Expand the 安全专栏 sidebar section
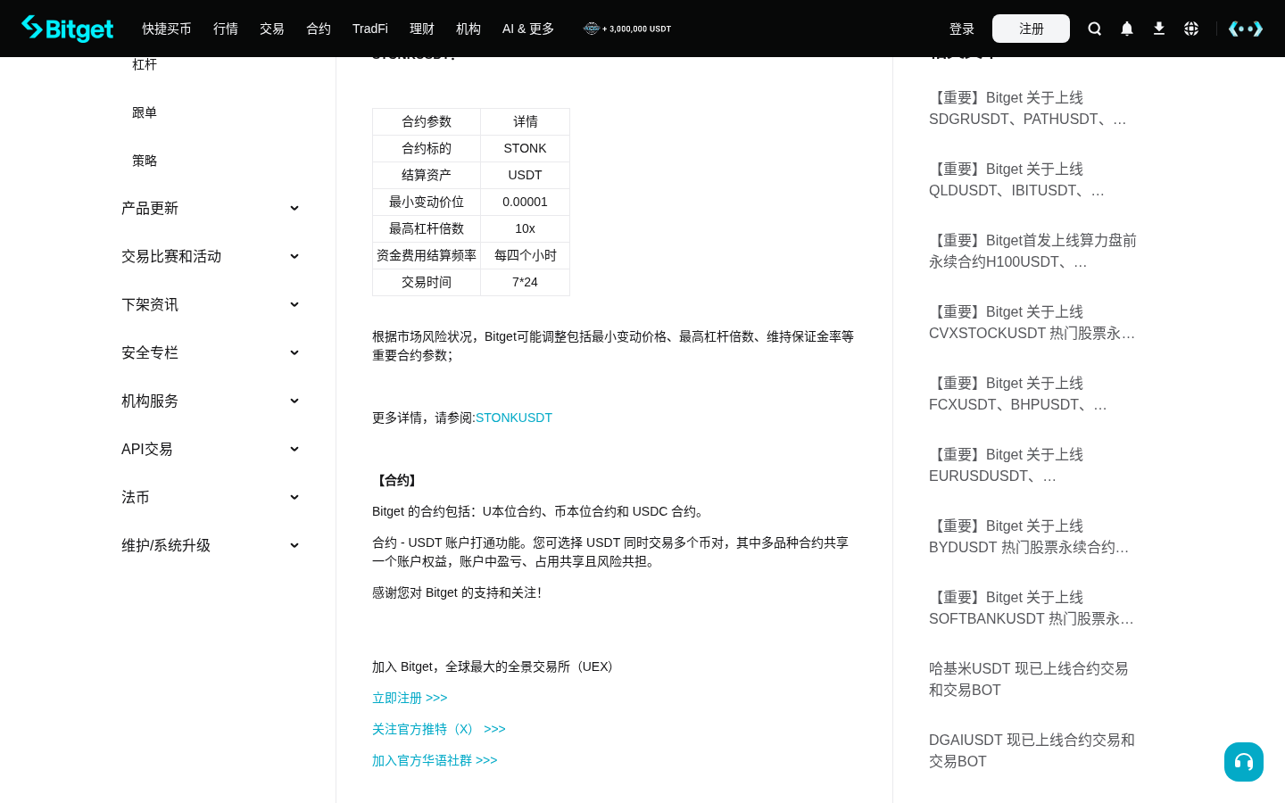This screenshot has height=803, width=1285. point(211,352)
